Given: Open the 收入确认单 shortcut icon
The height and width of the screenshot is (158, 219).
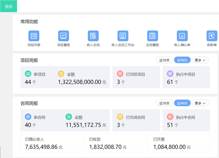Looking at the screenshot, I should point(182,36).
